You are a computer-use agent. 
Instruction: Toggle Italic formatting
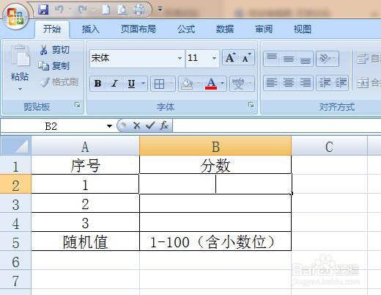[114, 84]
